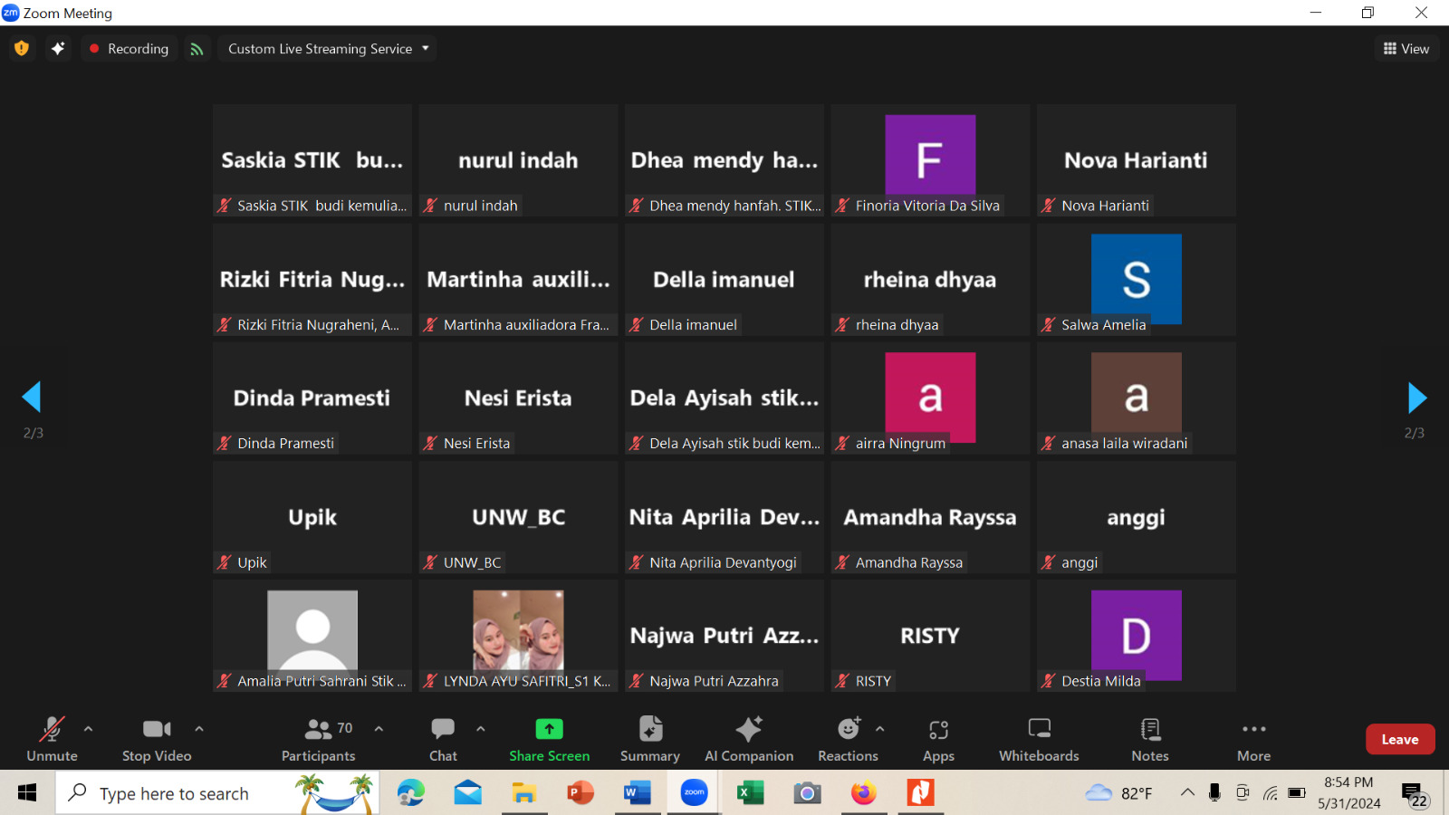Open Excel from the taskbar
The width and height of the screenshot is (1449, 815).
[x=750, y=793]
